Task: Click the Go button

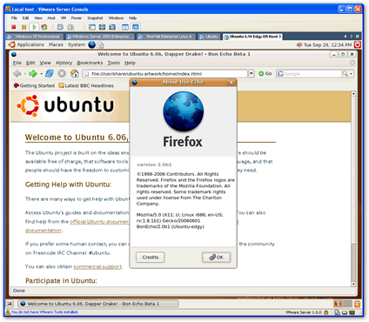Action: (265, 74)
